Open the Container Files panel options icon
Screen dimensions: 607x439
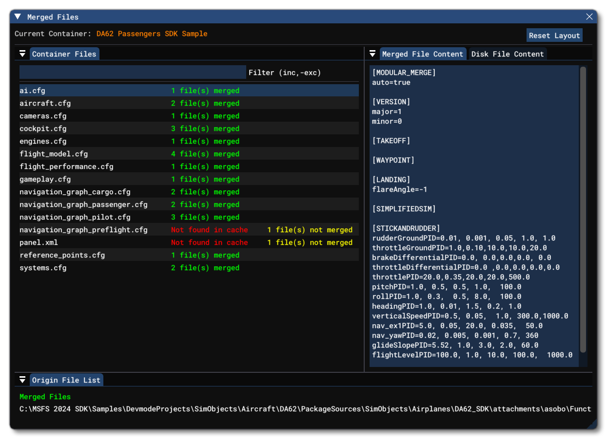pyautogui.click(x=22, y=54)
